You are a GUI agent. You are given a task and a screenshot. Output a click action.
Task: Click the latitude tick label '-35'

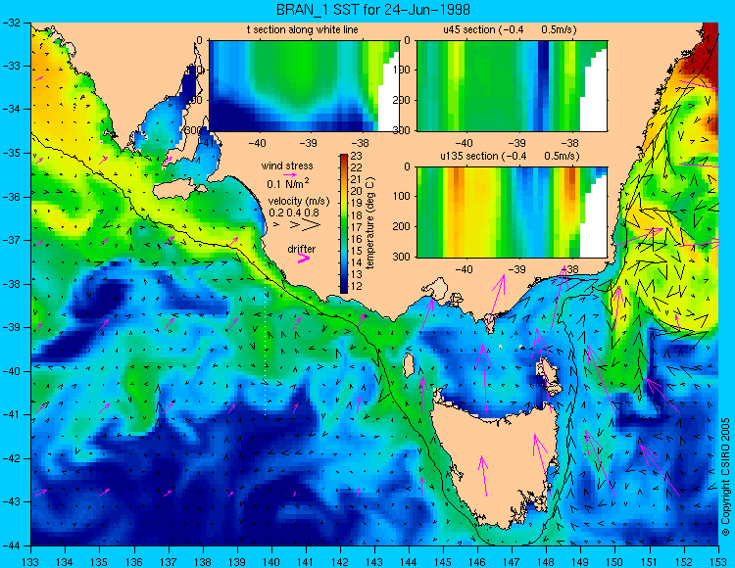click(x=11, y=153)
